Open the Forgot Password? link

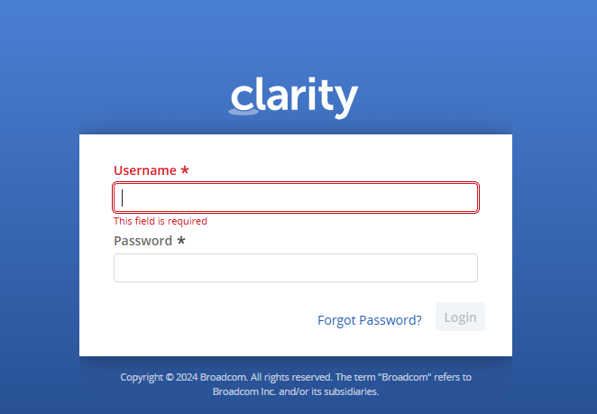[x=370, y=319]
